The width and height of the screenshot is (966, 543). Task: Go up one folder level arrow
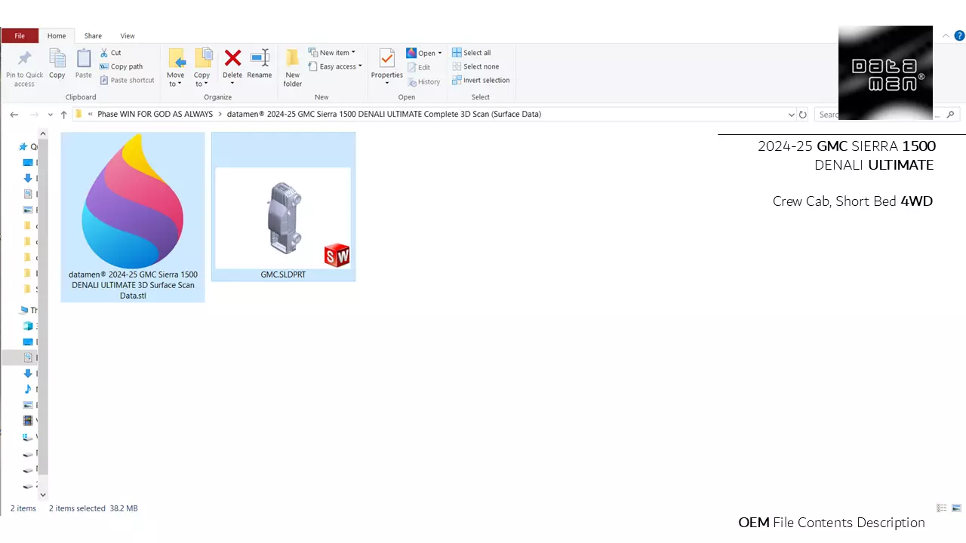click(64, 115)
